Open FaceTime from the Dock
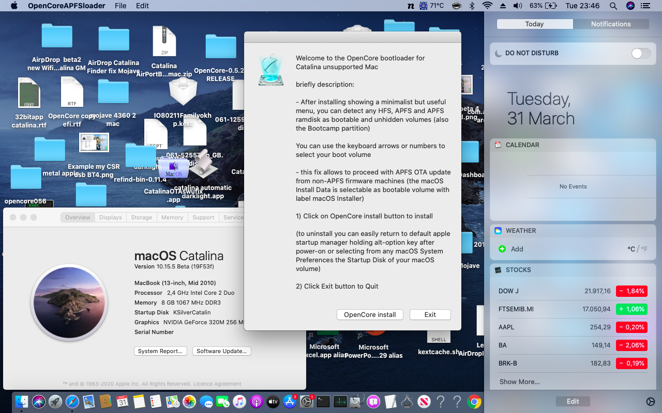This screenshot has height=413, width=662. tap(222, 401)
